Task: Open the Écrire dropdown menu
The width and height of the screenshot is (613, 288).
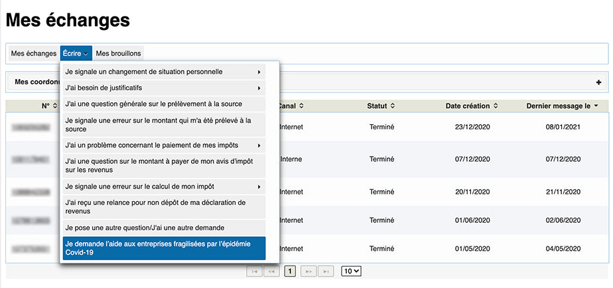Action: point(76,53)
